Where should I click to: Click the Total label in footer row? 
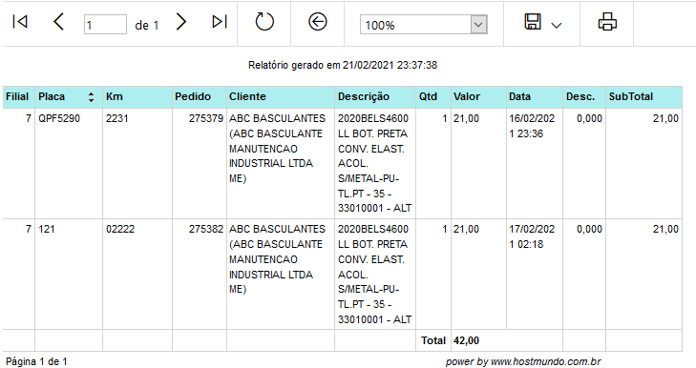[433, 340]
